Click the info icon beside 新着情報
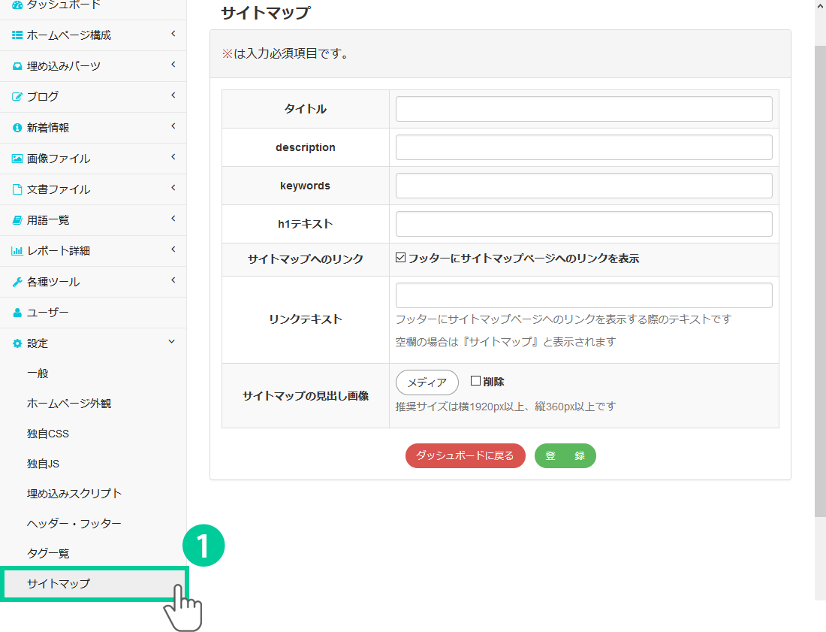 point(17,128)
